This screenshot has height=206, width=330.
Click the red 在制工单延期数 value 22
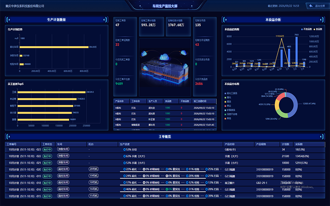[x=117, y=44]
